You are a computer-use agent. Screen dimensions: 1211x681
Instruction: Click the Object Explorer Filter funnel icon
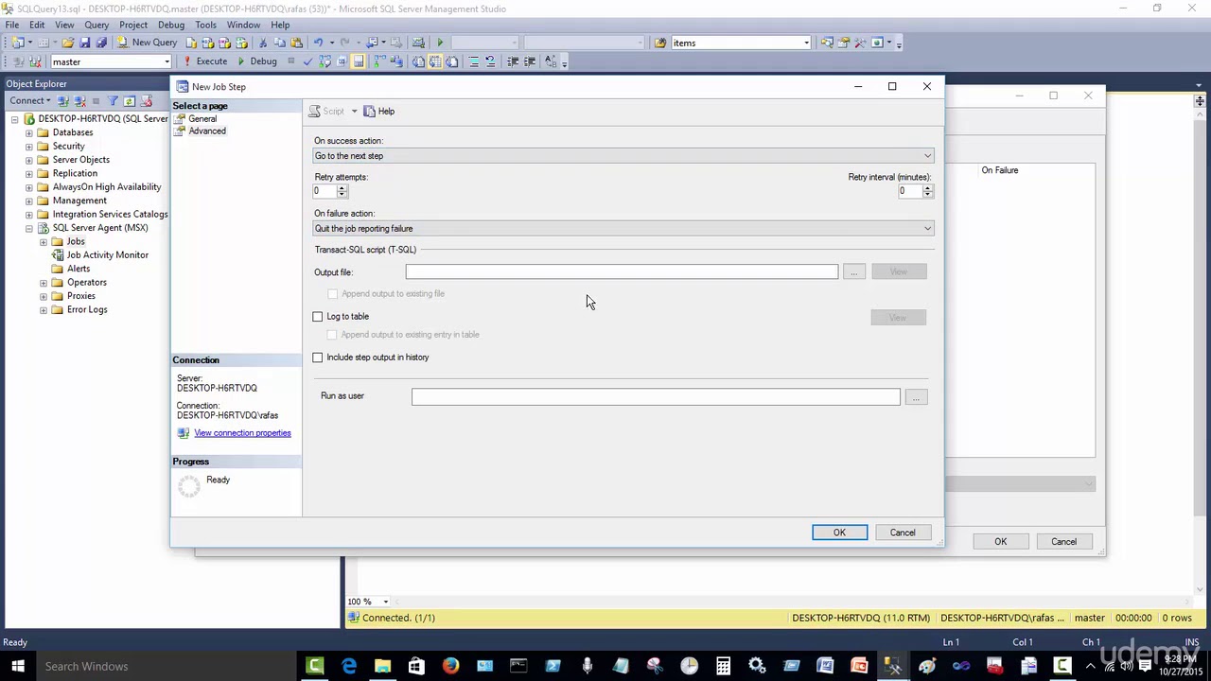[x=113, y=100]
